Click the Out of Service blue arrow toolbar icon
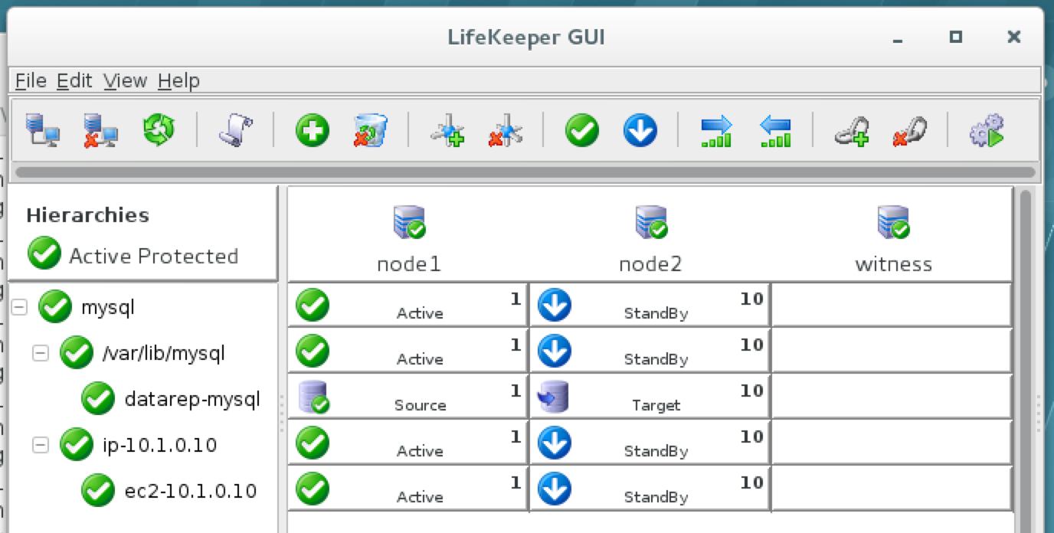 click(x=640, y=130)
